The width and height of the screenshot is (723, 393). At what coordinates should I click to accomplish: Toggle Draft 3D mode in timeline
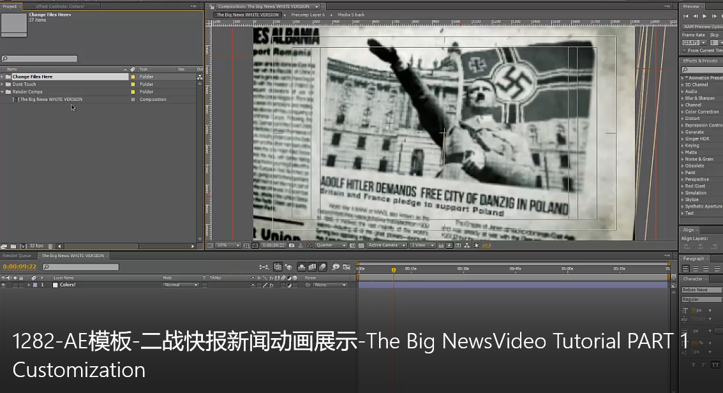(288, 267)
